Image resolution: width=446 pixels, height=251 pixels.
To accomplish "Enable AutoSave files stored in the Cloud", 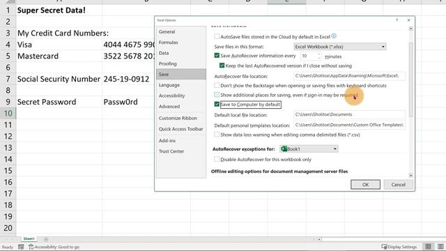I will [217, 36].
